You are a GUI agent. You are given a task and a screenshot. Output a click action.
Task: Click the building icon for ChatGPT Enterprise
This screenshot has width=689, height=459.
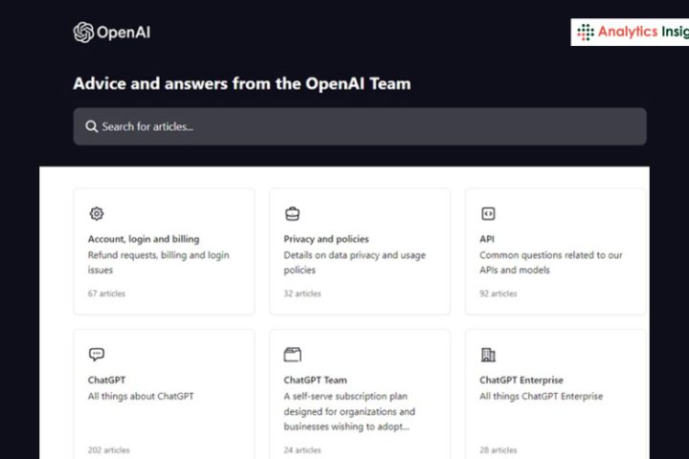coord(488,355)
